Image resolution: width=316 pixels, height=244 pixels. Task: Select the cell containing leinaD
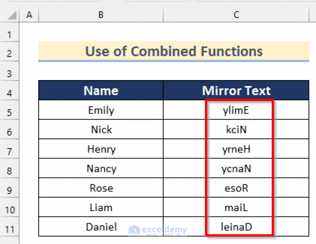coord(236,226)
